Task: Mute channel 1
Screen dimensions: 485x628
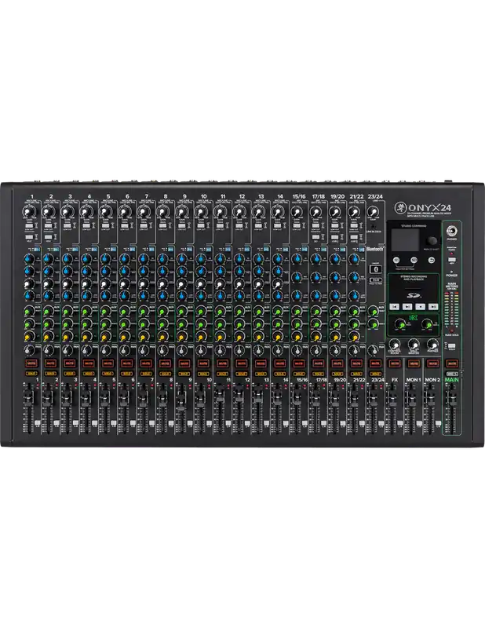Action: (31, 363)
